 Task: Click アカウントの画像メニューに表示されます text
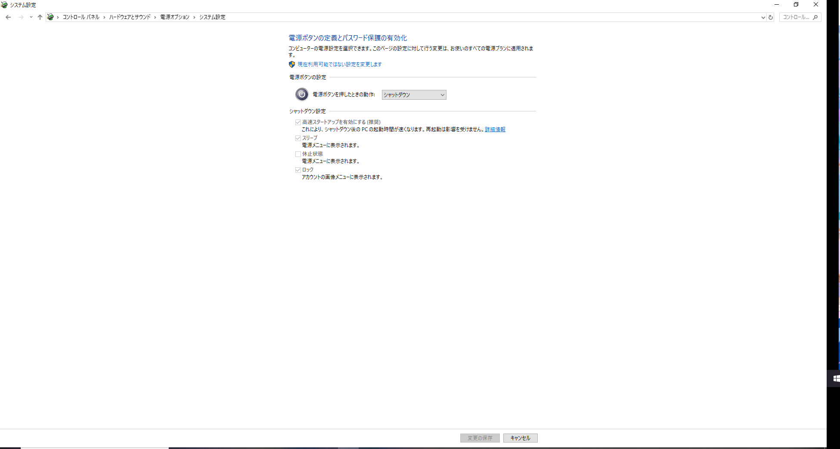[x=342, y=177]
